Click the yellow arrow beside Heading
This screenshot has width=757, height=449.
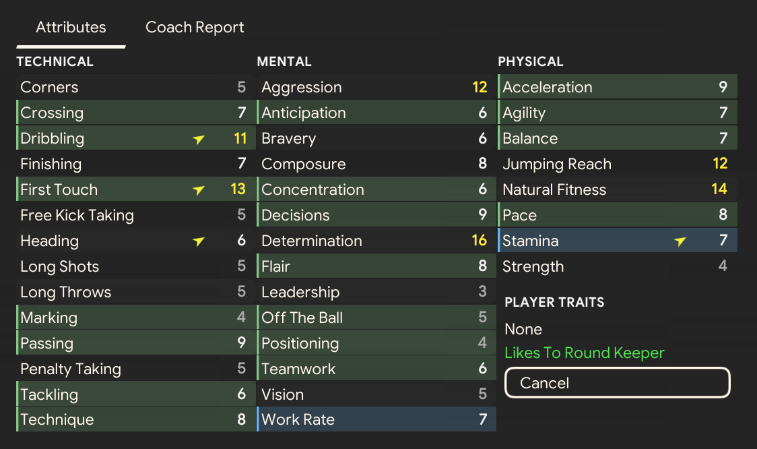tap(198, 241)
